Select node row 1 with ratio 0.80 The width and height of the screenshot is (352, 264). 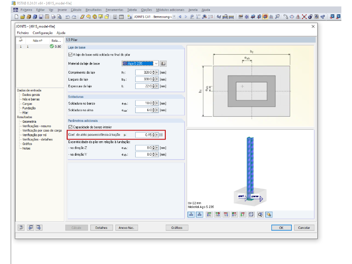click(x=40, y=46)
